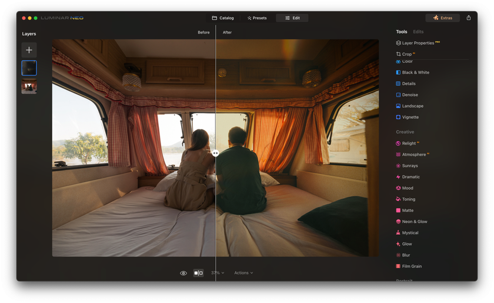Open the Relight tool icon
494x303 pixels.
[398, 143]
